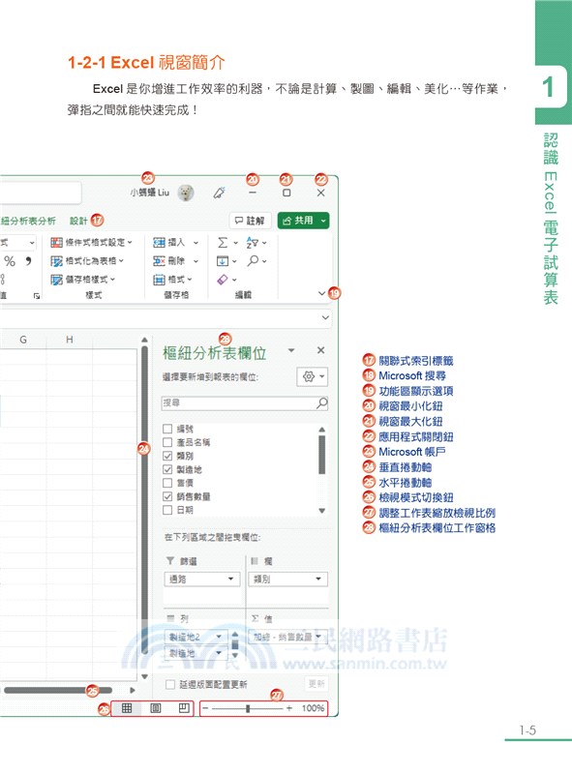
Task: Click the 更新 update button
Action: (x=316, y=684)
